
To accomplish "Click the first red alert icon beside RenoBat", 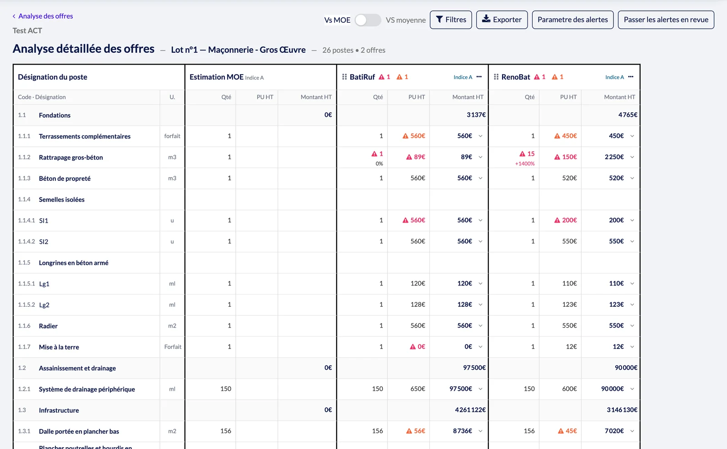I will click(537, 77).
